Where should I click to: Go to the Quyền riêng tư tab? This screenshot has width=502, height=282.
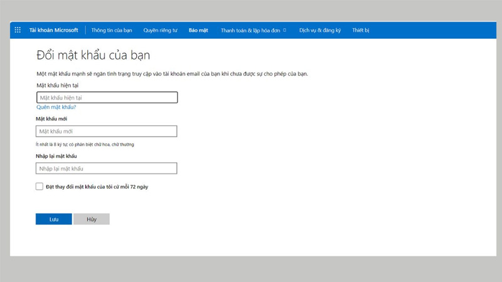[161, 30]
